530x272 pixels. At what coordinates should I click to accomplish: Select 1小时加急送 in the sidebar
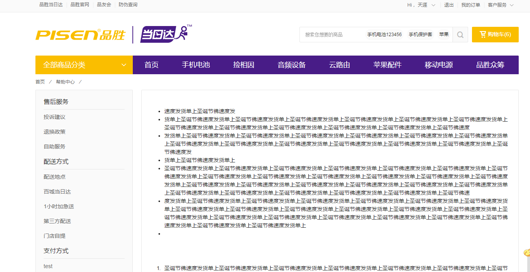coord(59,206)
